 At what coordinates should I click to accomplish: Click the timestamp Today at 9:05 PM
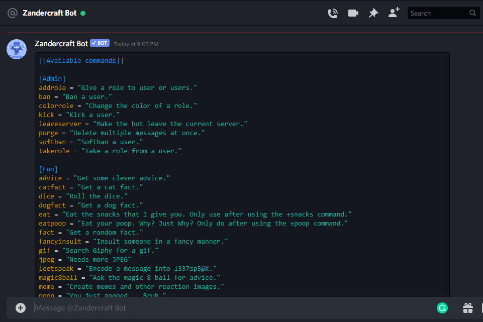pos(136,44)
